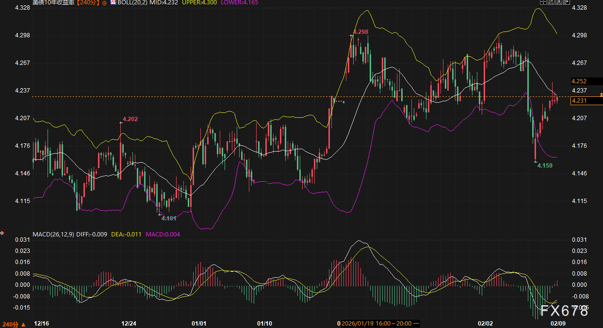Click the orange circled-plus icon beside 【240分】
Image resolution: width=603 pixels, height=328 pixels.
tap(104, 3)
